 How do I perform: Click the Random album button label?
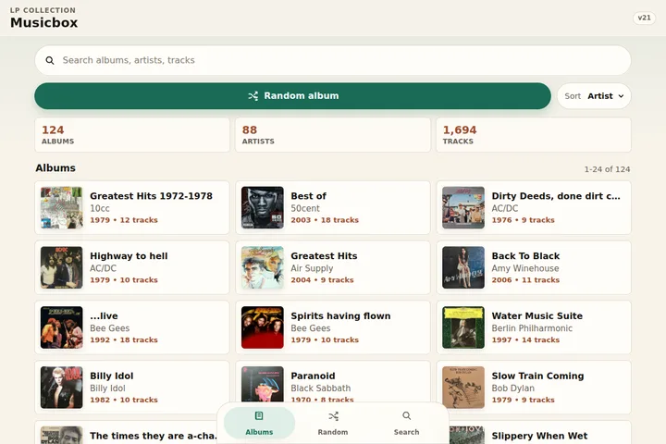(x=302, y=95)
